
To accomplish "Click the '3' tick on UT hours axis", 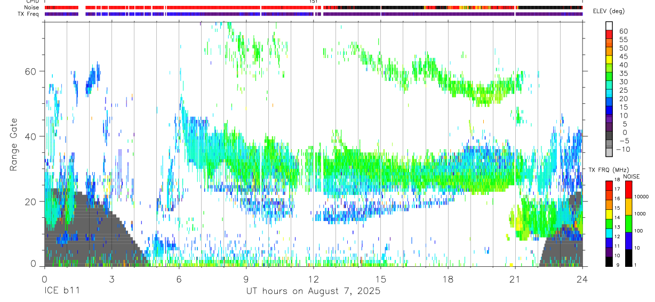I will (x=111, y=279).
